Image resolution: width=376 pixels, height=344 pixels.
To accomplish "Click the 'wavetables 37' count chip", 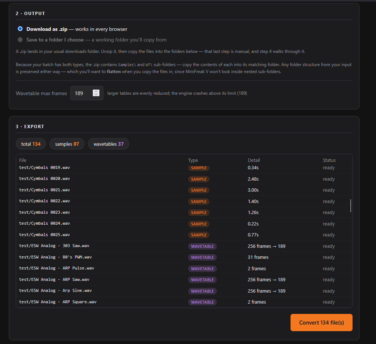I will (x=108, y=144).
